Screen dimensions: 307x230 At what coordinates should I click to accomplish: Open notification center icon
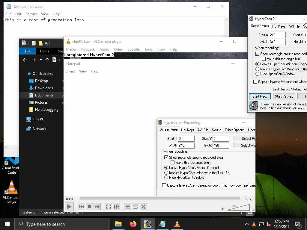pos(298,225)
